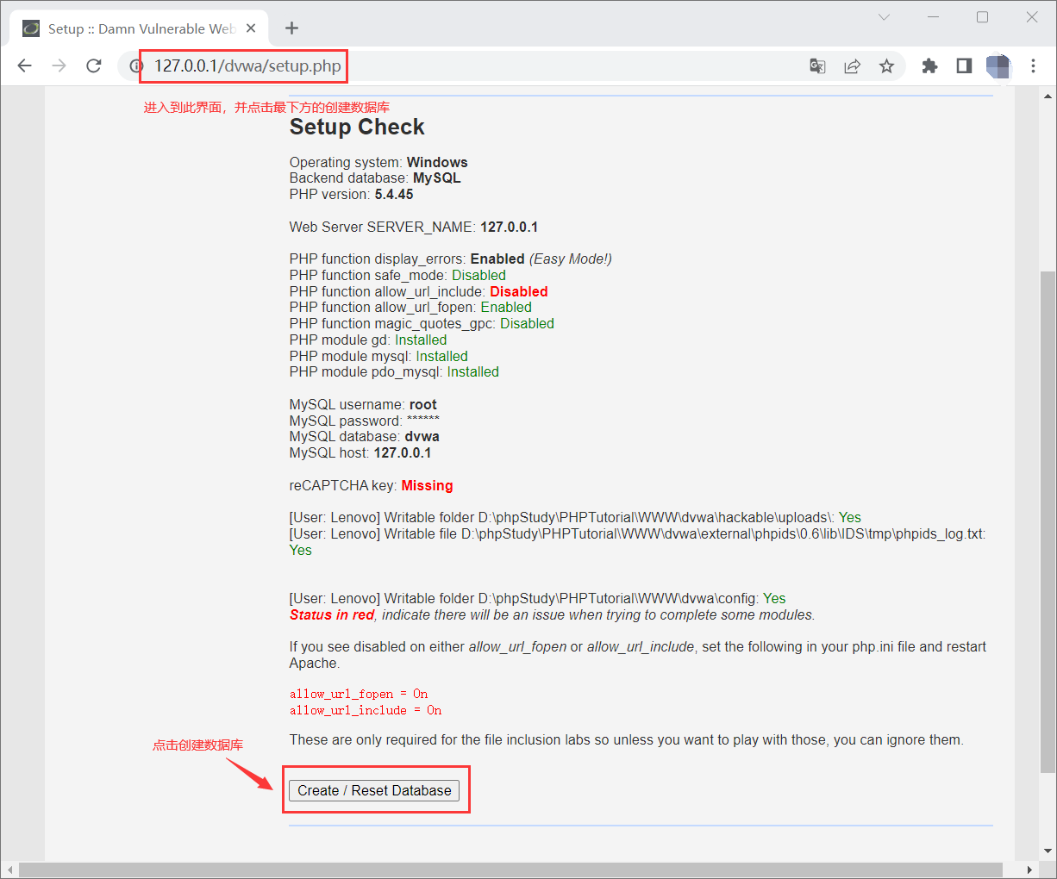Click the code line 'allow_url_include = On'
The height and width of the screenshot is (879, 1057).
(x=366, y=710)
